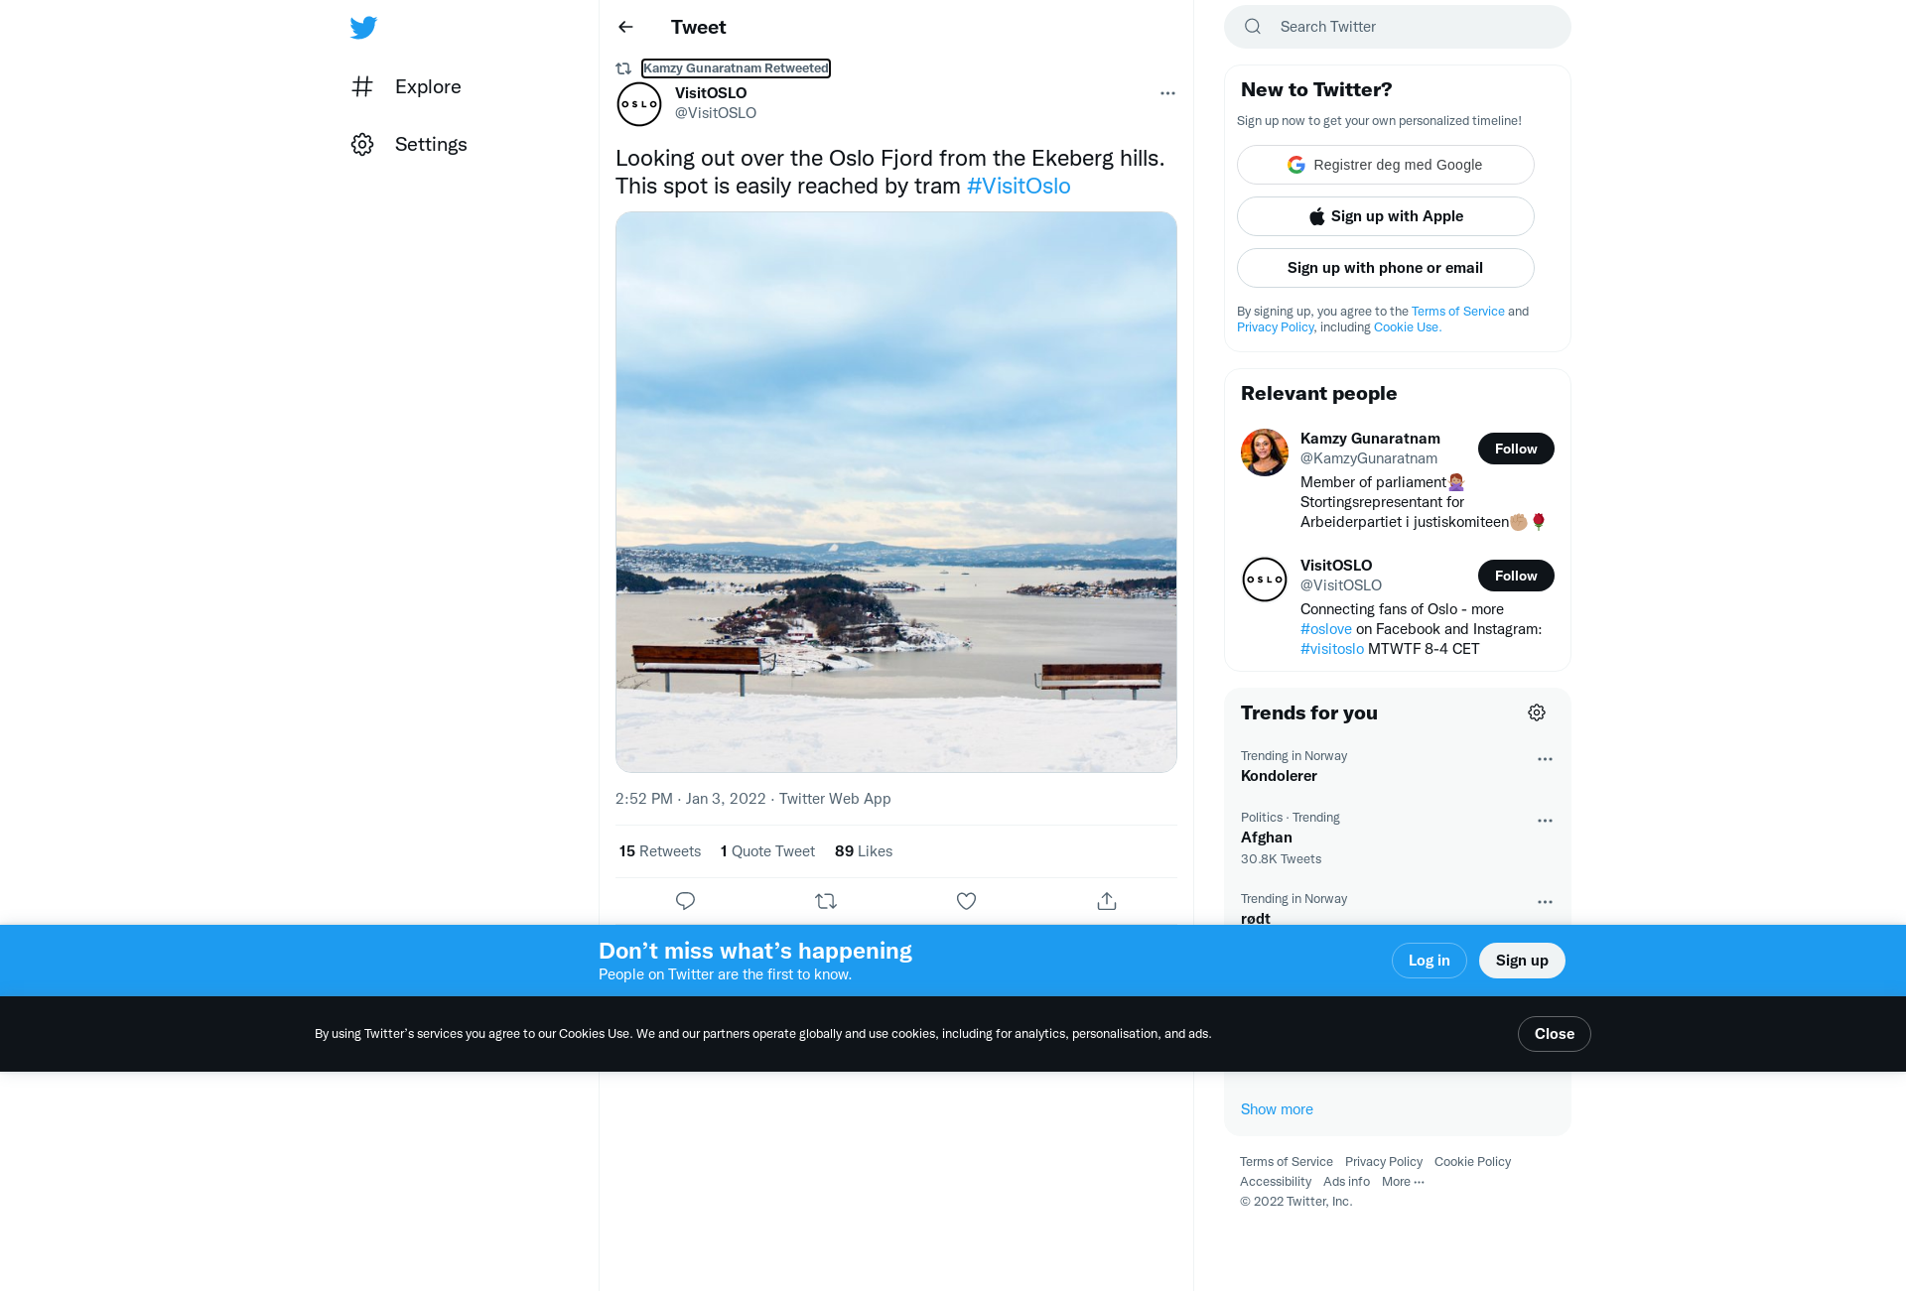Click the Twitter bird logo
The width and height of the screenshot is (1906, 1291).
363,28
